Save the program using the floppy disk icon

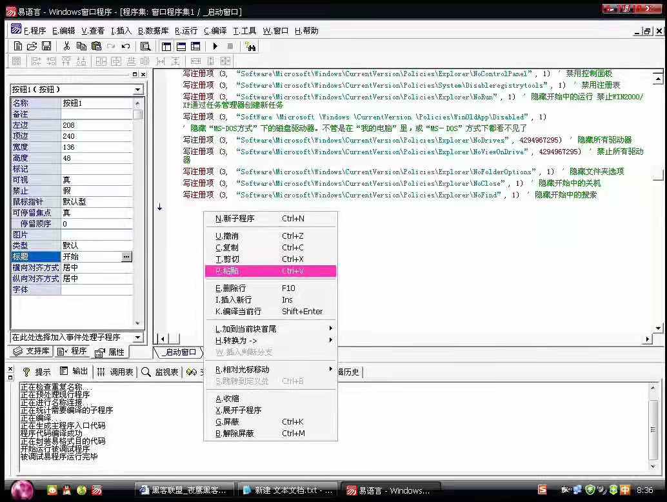point(46,46)
